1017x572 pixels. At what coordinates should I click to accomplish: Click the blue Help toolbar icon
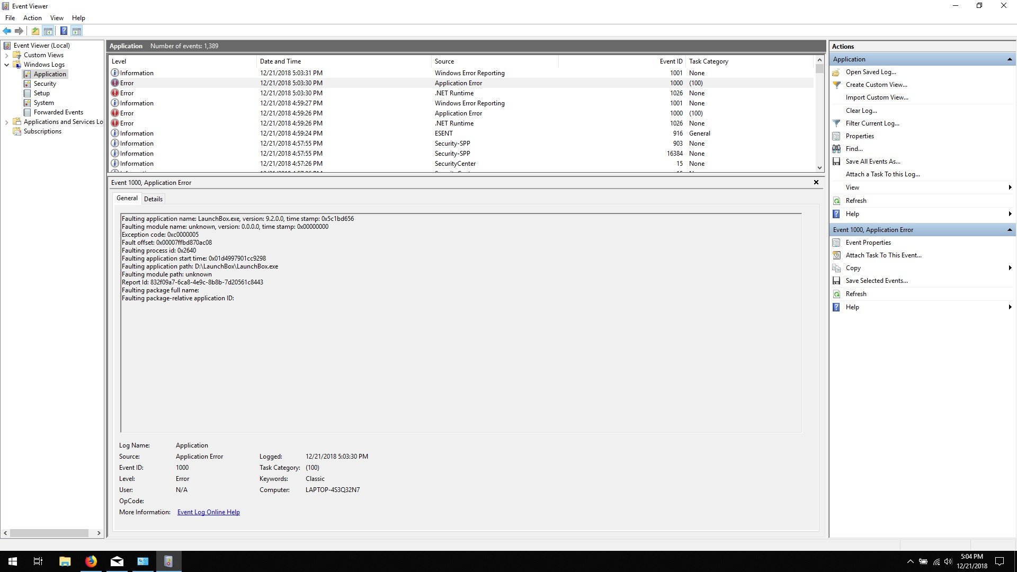click(x=64, y=31)
